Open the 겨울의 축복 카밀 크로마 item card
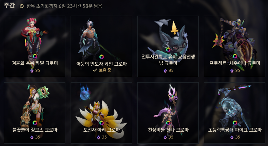The height and width of the screenshot is (146, 268). [35, 46]
